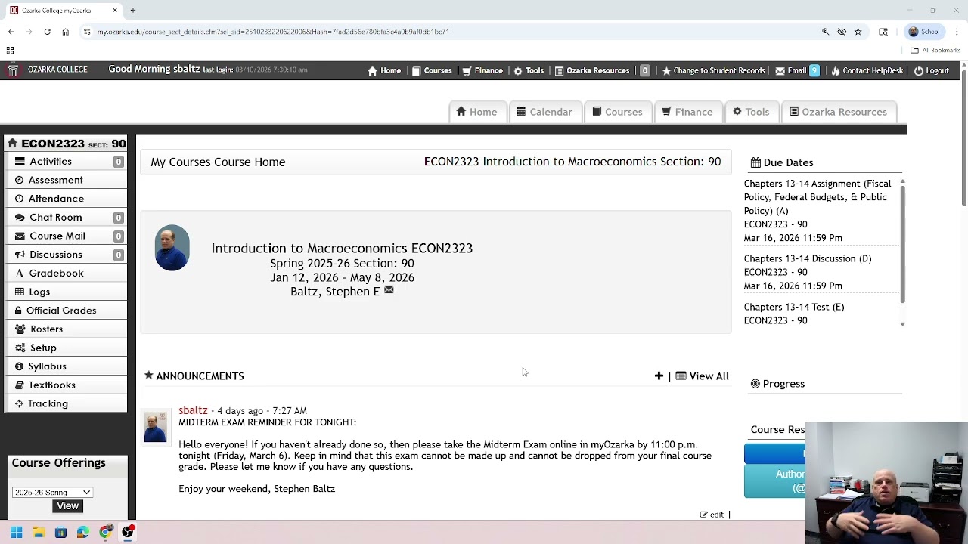Click the browser back arrow
This screenshot has height=544, width=968.
[x=11, y=32]
